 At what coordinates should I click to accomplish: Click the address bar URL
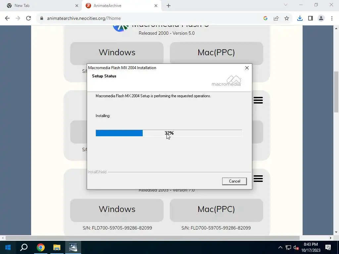(x=84, y=19)
